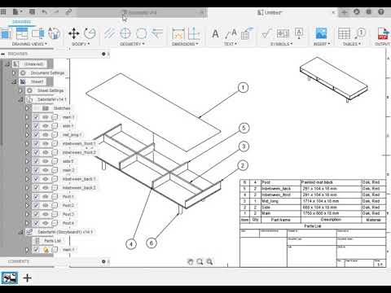Screen dimensions: 391x293
Task: Select the Text tool with letter A
Action: [x=215, y=34]
